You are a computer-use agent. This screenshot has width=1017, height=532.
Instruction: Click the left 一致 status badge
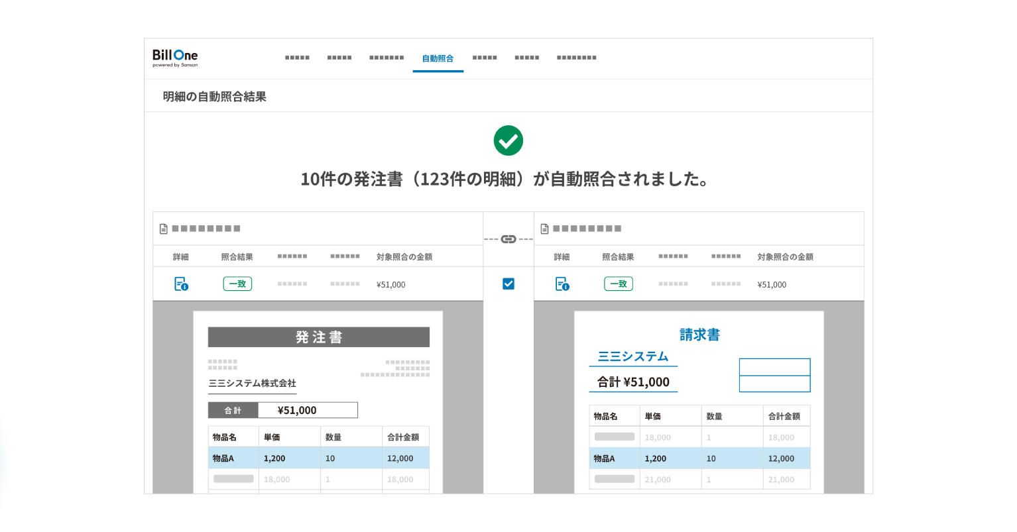237,284
